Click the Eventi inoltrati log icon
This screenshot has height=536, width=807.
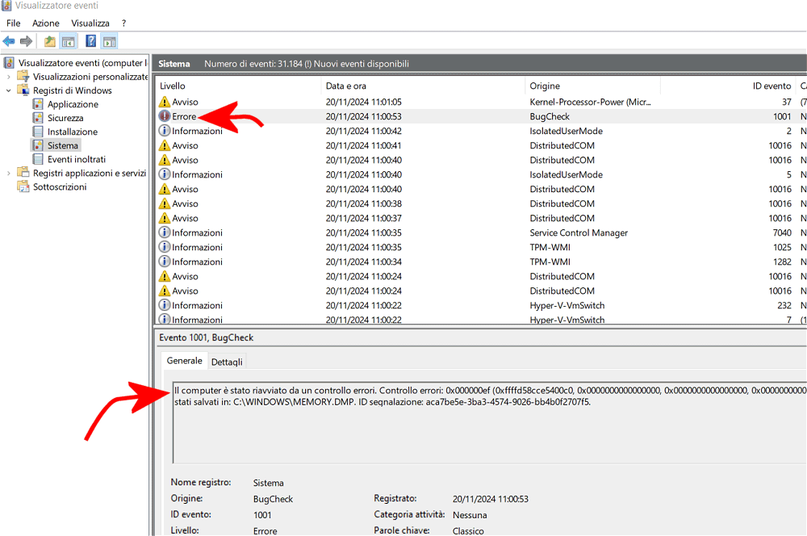click(38, 159)
